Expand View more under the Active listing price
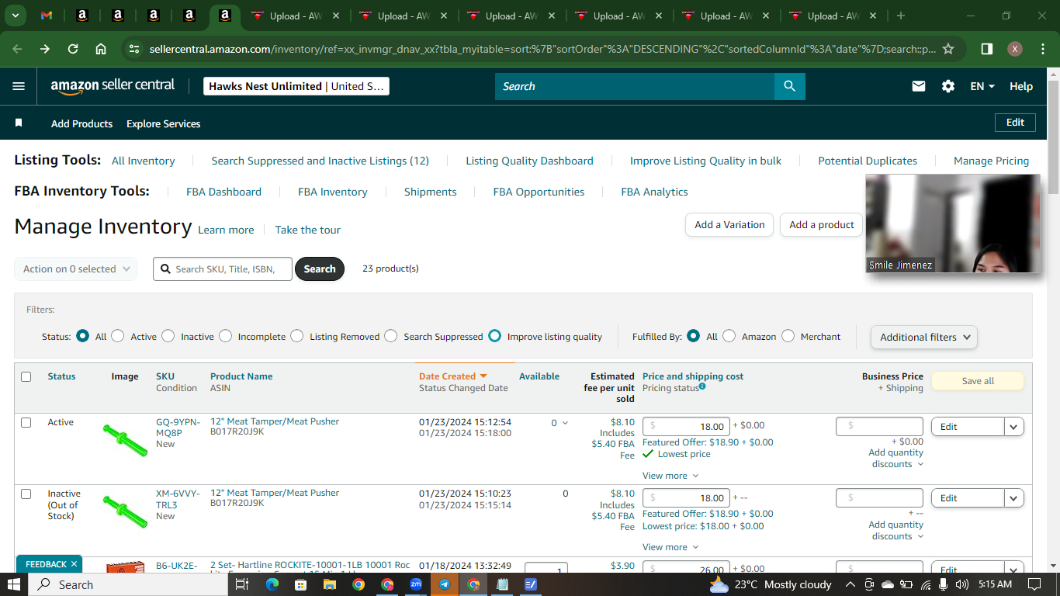The height and width of the screenshot is (596, 1060). click(670, 476)
